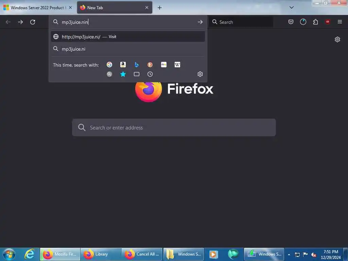Open the Windows S... folder taskbar item
The image size is (348, 261).
click(x=184, y=254)
